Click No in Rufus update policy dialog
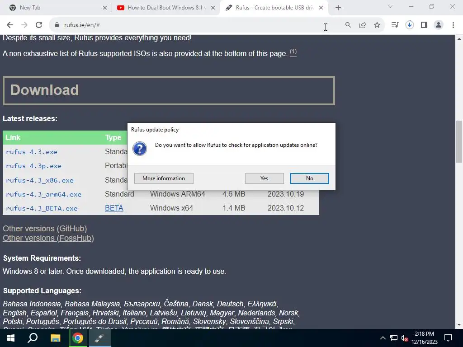 click(x=309, y=178)
